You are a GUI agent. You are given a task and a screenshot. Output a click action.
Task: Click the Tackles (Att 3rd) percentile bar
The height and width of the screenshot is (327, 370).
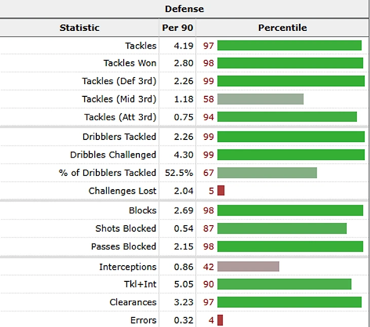click(x=287, y=117)
